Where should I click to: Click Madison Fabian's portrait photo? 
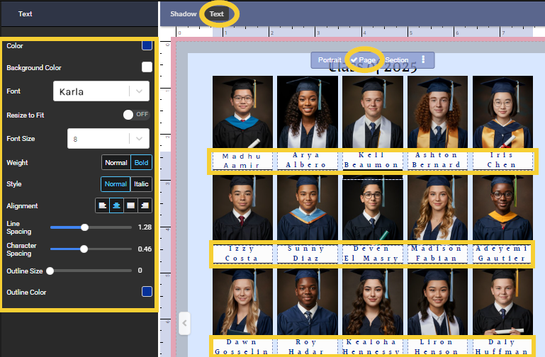coord(437,208)
